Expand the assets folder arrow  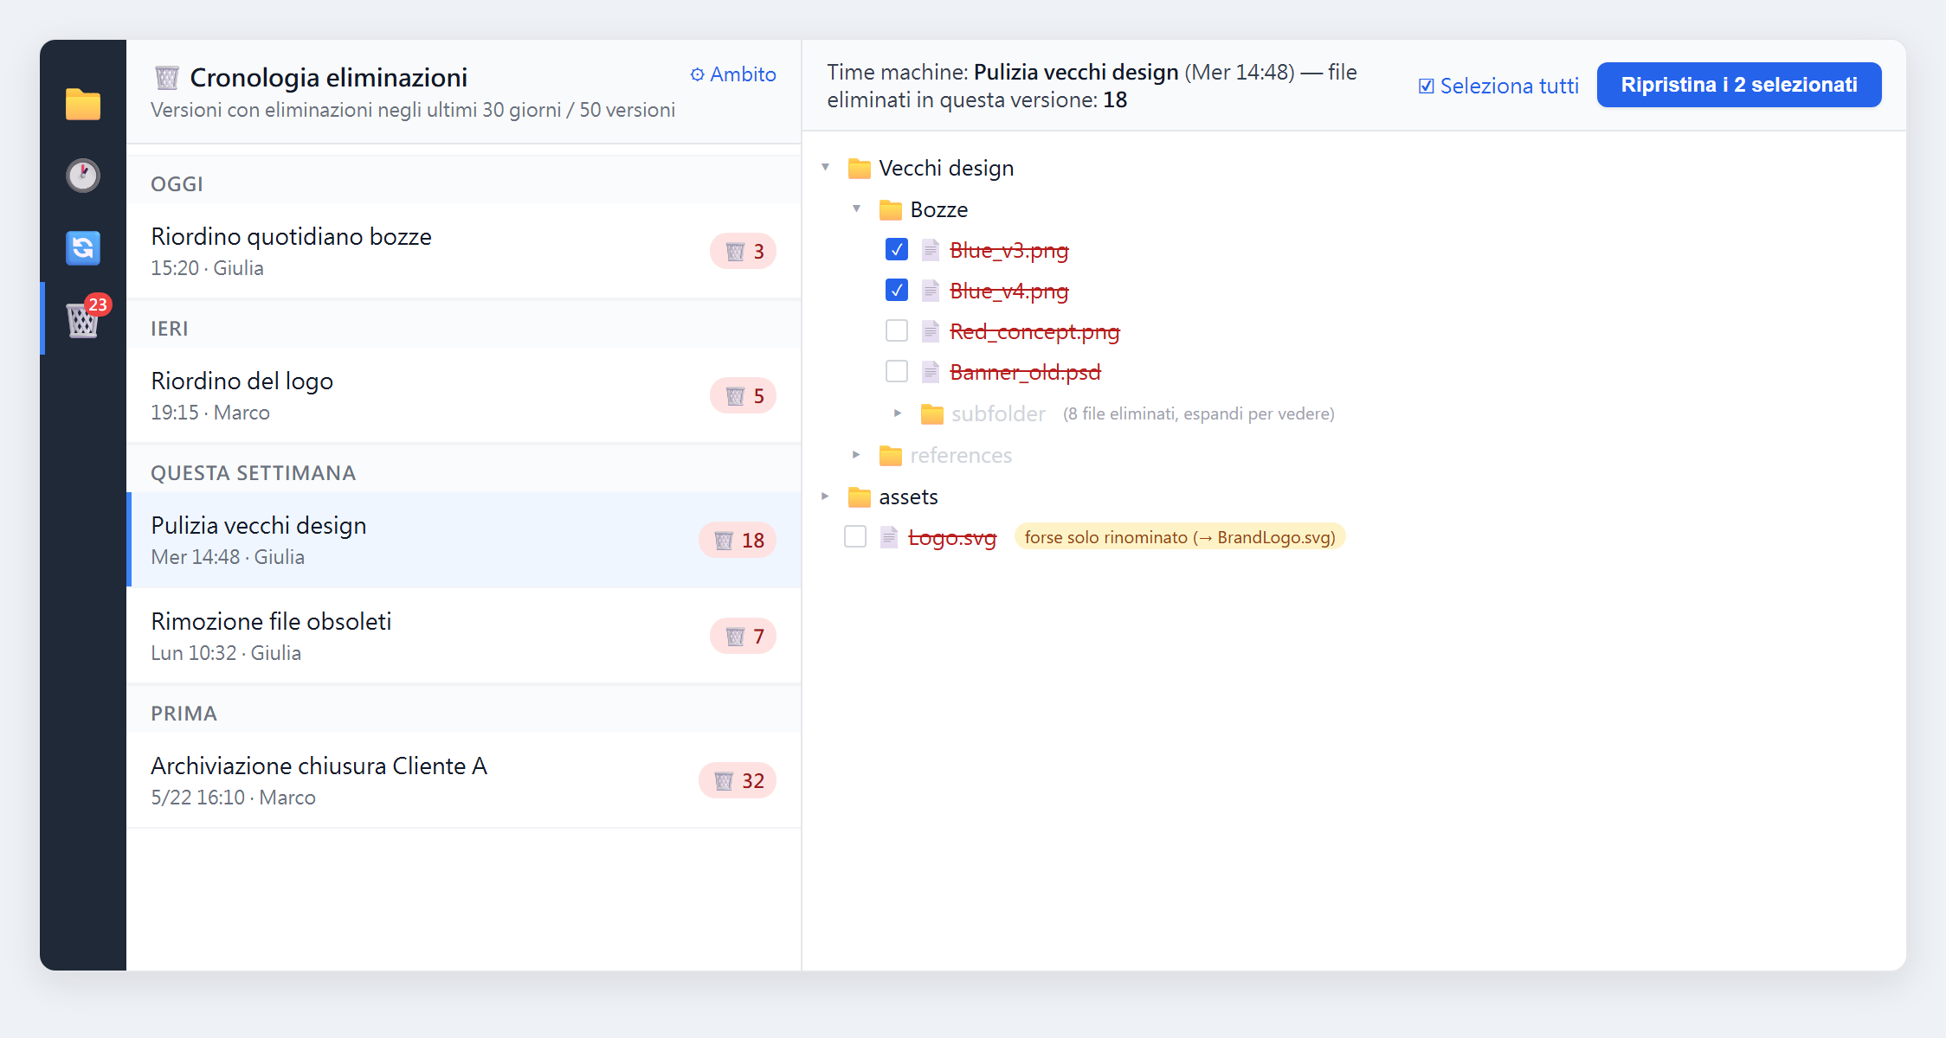tap(825, 496)
